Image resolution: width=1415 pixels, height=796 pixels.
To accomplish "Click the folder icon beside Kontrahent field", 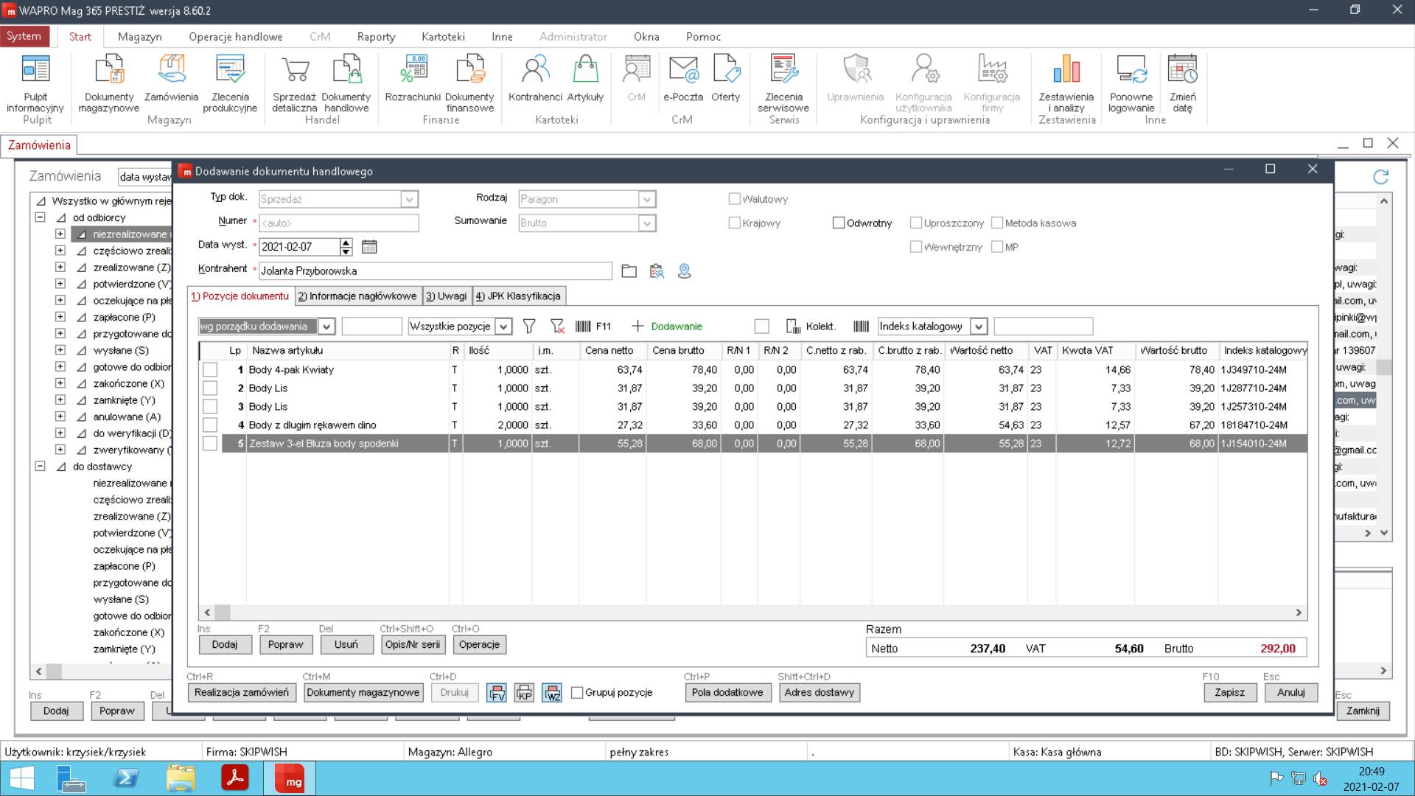I will coord(629,271).
